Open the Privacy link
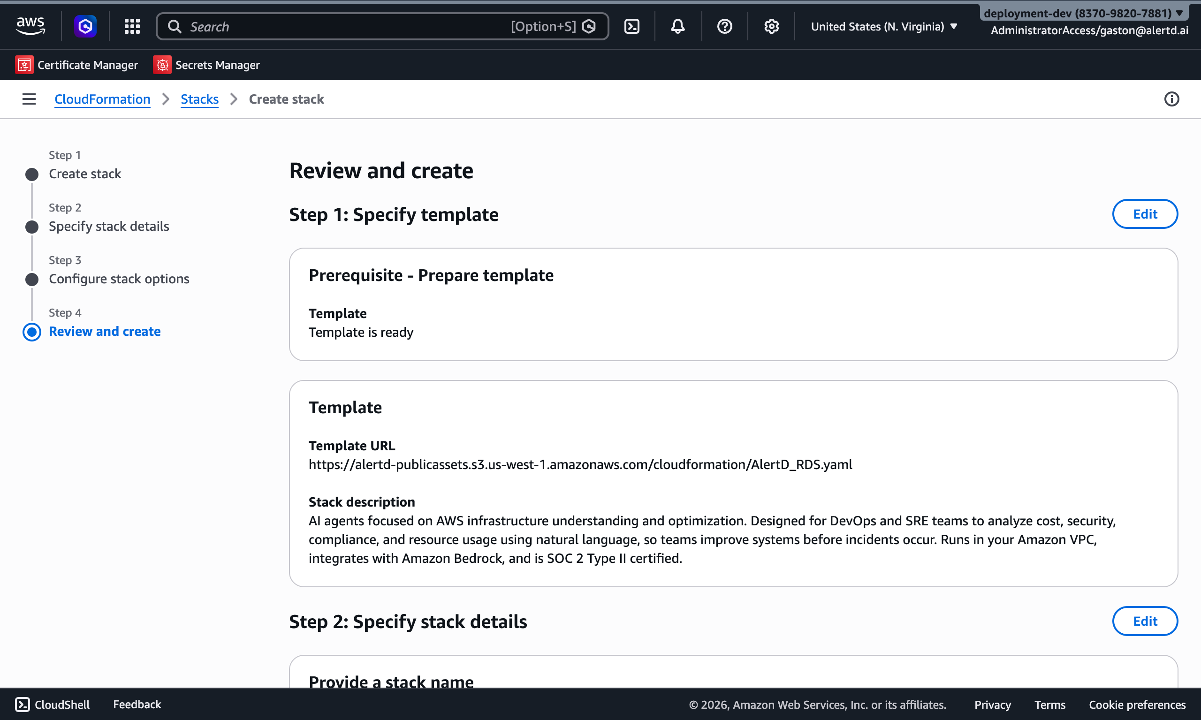This screenshot has width=1201, height=720. (x=992, y=705)
